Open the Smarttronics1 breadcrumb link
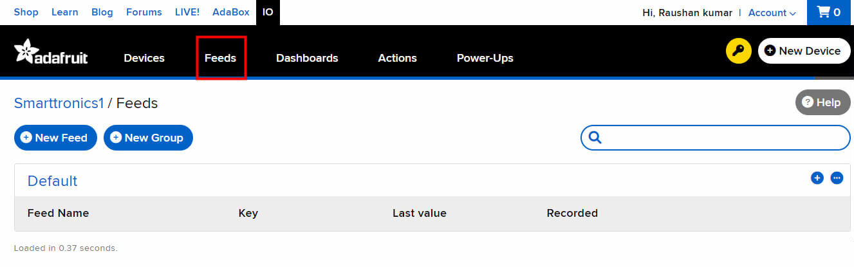 pyautogui.click(x=59, y=103)
